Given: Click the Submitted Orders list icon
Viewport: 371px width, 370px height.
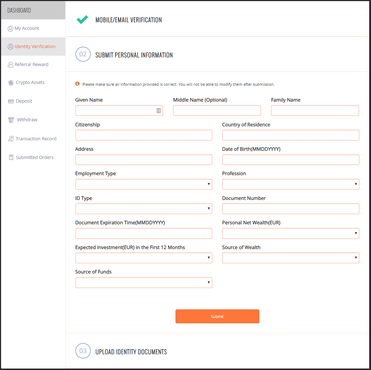Looking at the screenshot, I should point(11,158).
